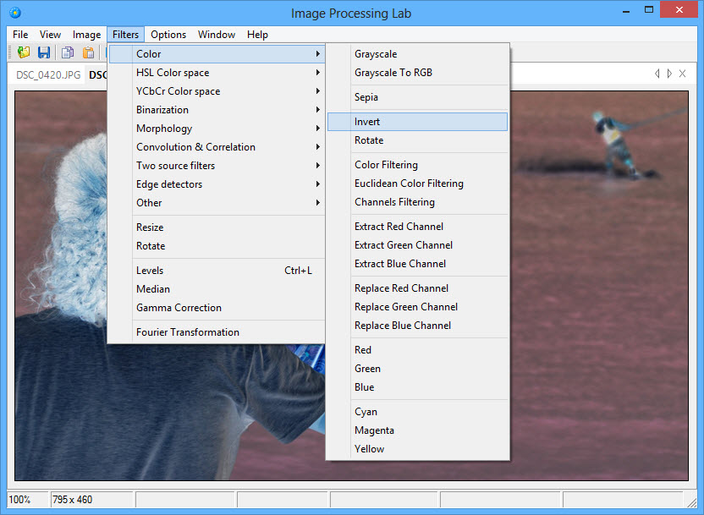Choose Replace Red Channel
Screen dimensions: 704x515
[417, 288]
